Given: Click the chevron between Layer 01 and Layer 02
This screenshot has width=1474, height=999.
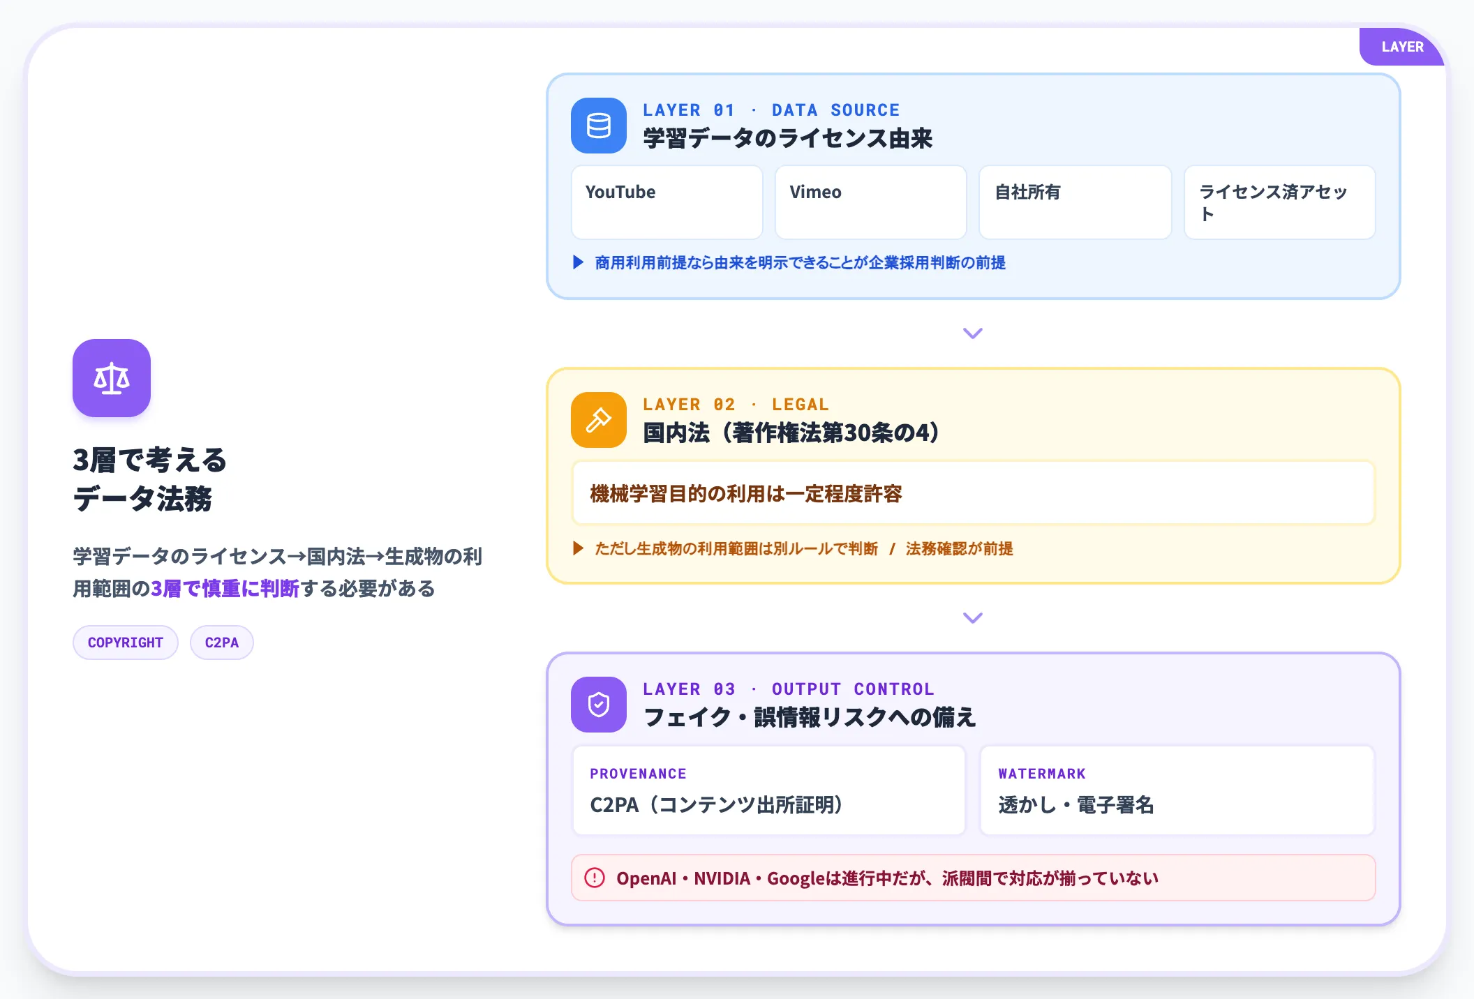Looking at the screenshot, I should point(973,333).
